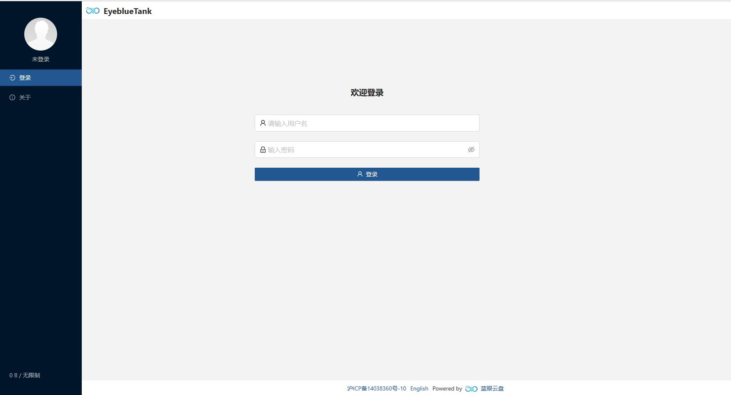Switch the interface language to English

tap(419, 388)
